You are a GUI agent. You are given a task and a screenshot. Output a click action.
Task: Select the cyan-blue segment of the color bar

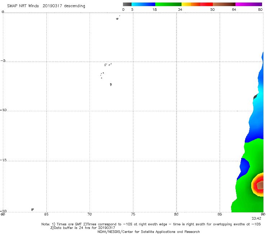pos(143,4)
